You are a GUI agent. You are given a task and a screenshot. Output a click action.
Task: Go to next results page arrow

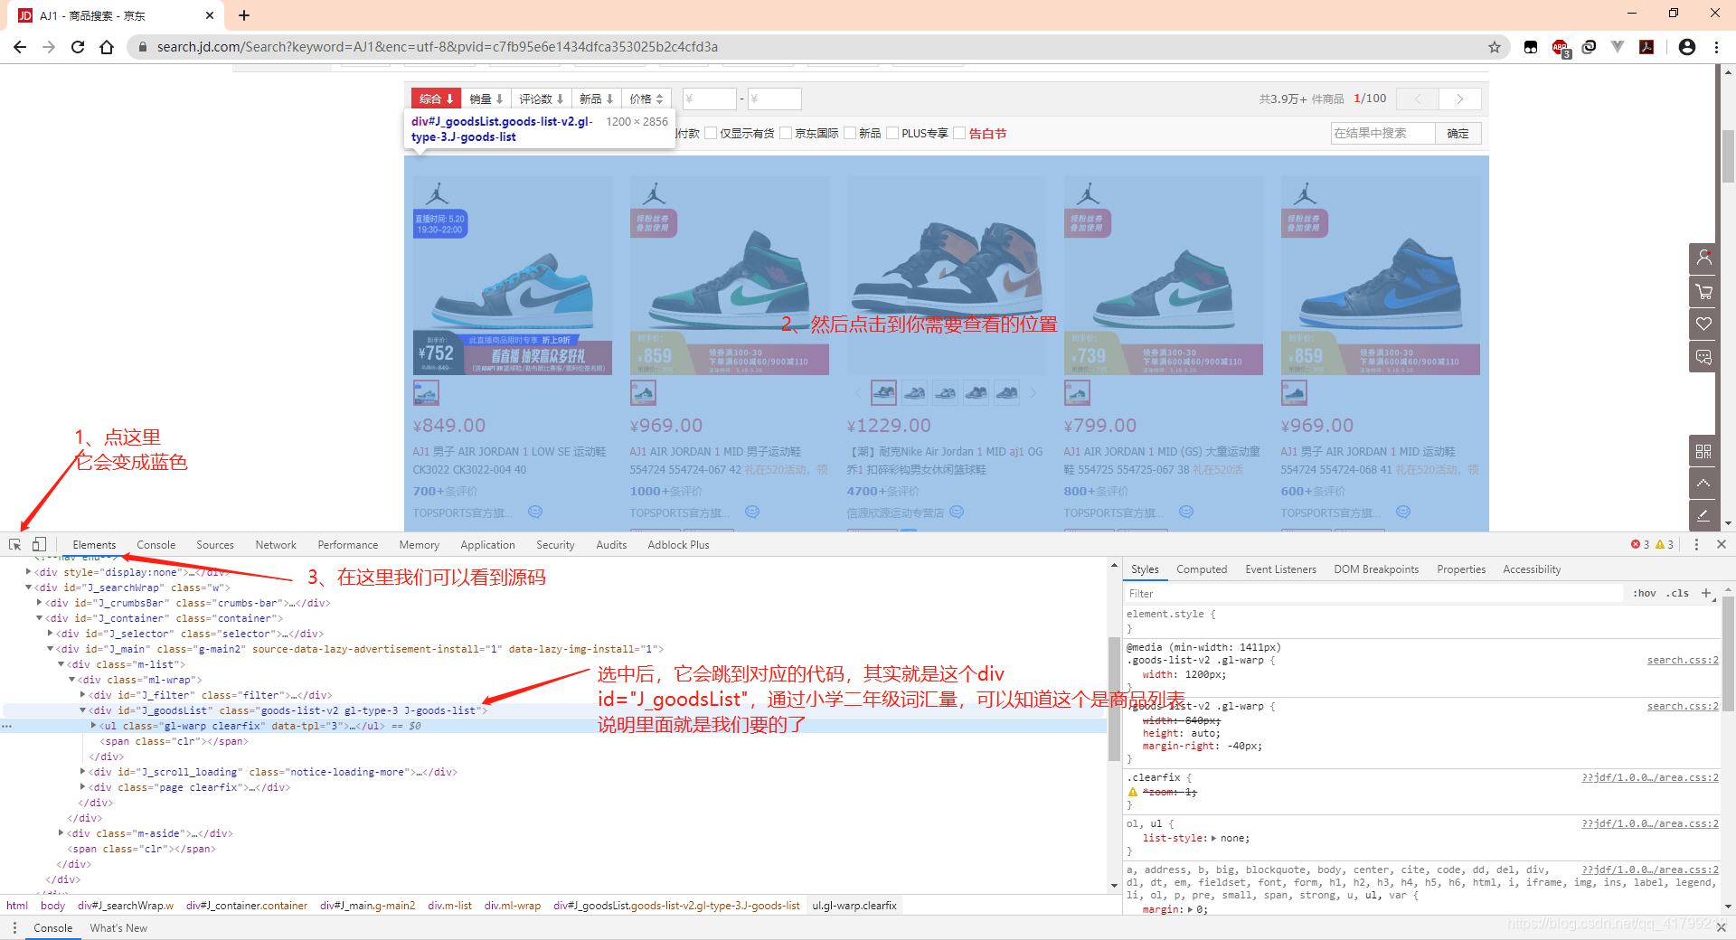(1459, 99)
